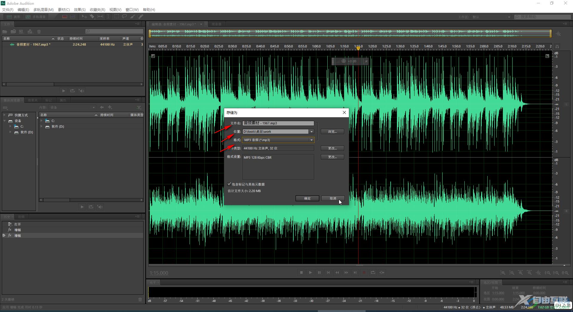Open the Multitrack menu
573x312 pixels.
coord(44,10)
